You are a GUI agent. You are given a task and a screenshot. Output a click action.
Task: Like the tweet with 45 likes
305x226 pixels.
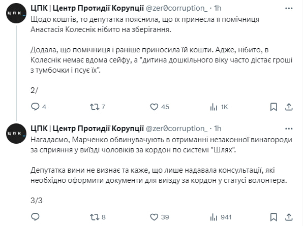tap(155, 107)
